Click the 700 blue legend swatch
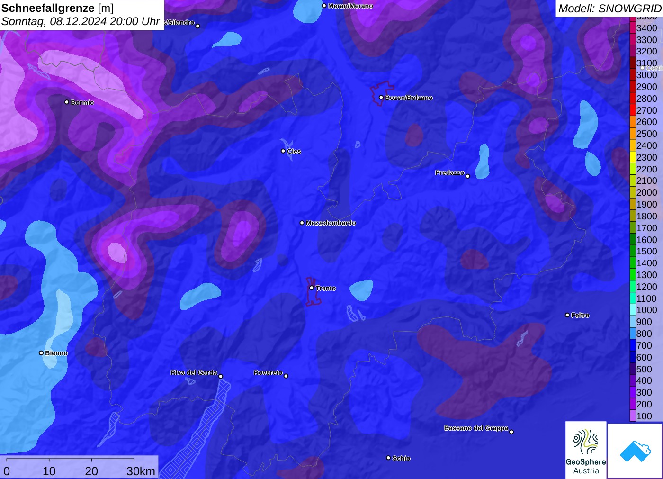Image resolution: width=663 pixels, height=479 pixels. [x=633, y=345]
